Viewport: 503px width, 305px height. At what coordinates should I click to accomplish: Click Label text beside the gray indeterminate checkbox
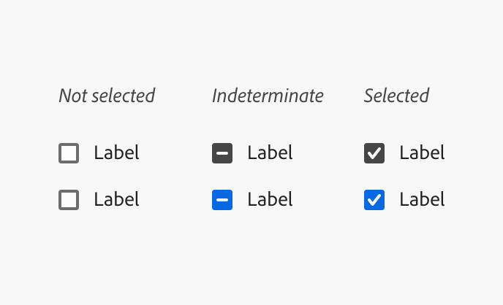coord(270,153)
